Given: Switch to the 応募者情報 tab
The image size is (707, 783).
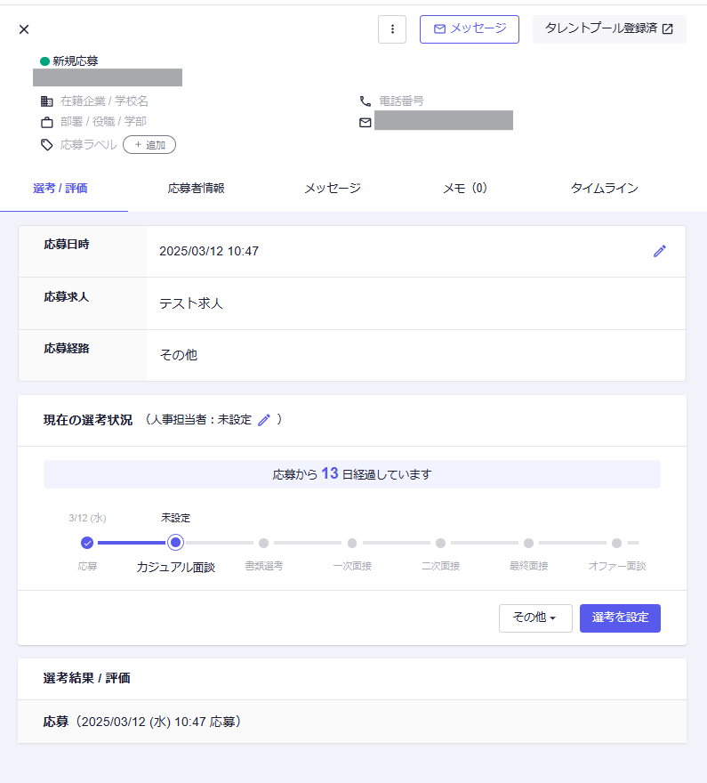Looking at the screenshot, I should [x=196, y=189].
